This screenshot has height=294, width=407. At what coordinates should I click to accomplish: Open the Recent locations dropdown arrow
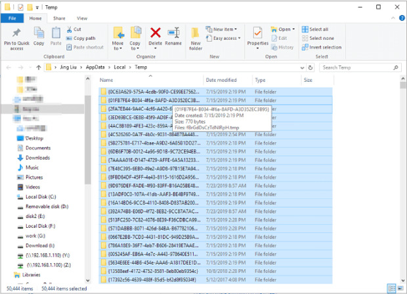coord(30,67)
